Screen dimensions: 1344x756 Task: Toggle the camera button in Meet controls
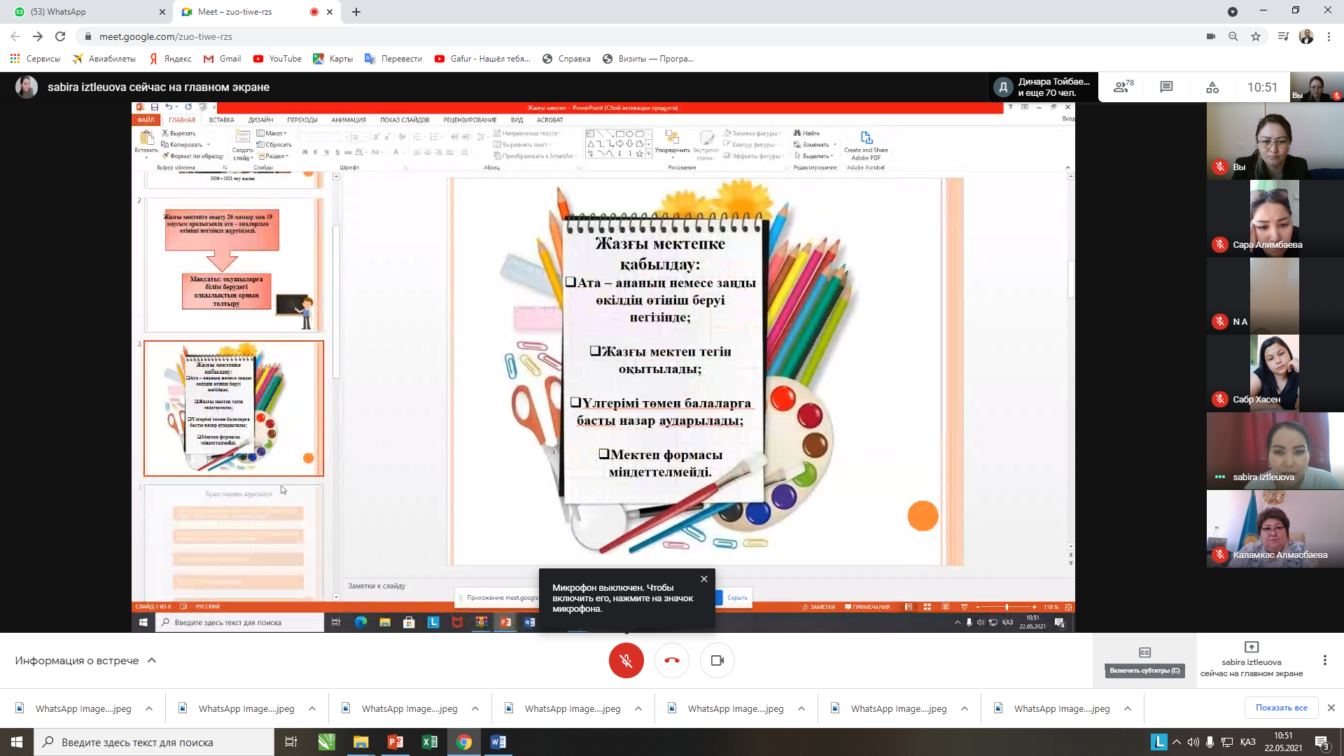[717, 660]
